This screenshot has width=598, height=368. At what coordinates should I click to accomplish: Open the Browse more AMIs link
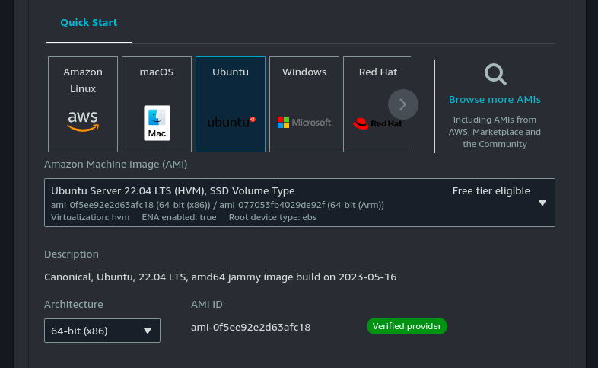pos(495,99)
